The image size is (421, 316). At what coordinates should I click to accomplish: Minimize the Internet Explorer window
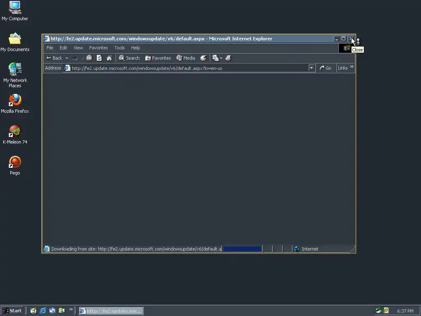click(336, 39)
